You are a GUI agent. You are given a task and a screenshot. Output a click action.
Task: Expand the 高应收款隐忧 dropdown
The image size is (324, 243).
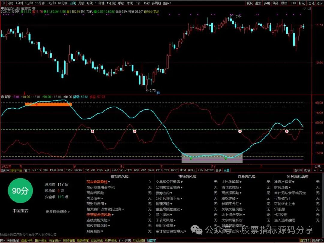click(109, 182)
